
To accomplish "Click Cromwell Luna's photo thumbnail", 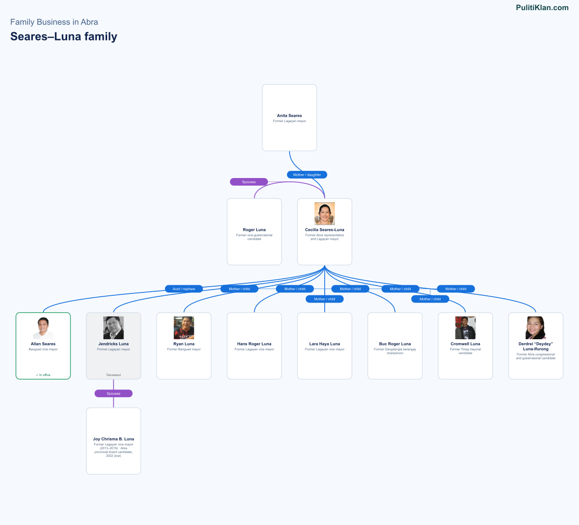I will [x=466, y=328].
